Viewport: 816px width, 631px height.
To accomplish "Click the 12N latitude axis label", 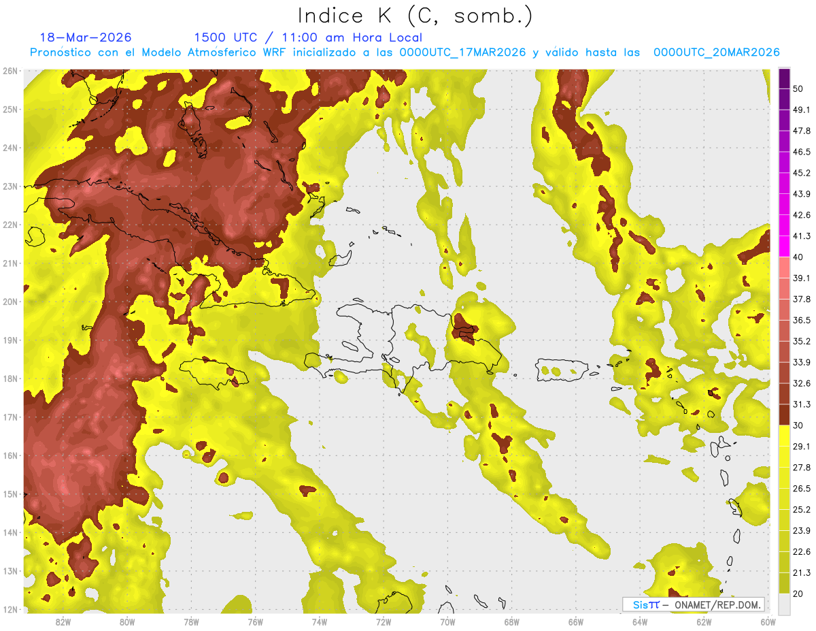I will pos(10,609).
